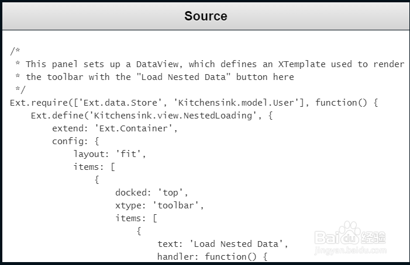Click the 'handler: function() {' line

[x=212, y=257]
